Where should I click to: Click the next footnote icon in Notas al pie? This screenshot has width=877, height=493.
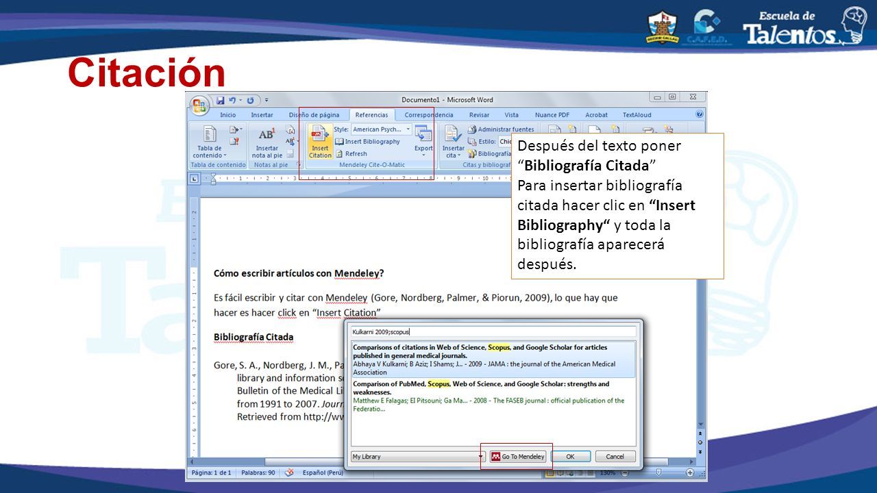click(292, 141)
